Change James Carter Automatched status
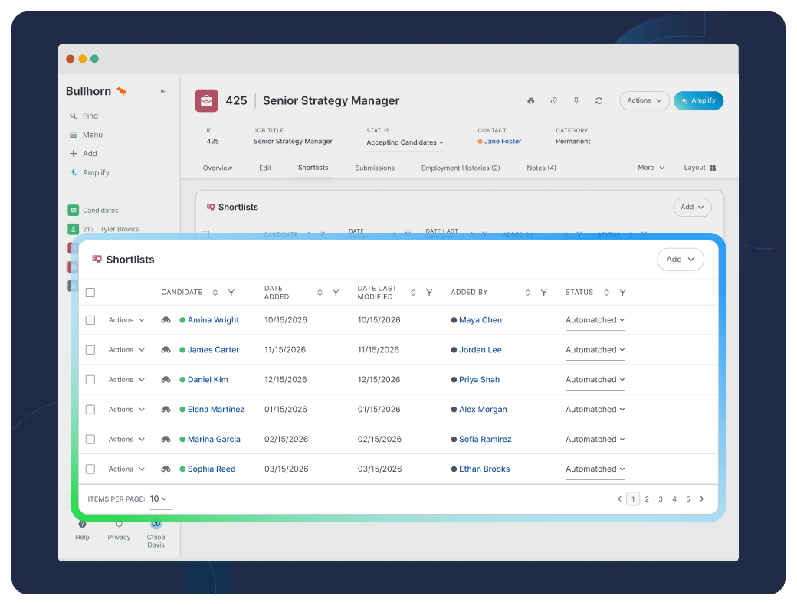Screen dimensions: 797x605 click(595, 350)
